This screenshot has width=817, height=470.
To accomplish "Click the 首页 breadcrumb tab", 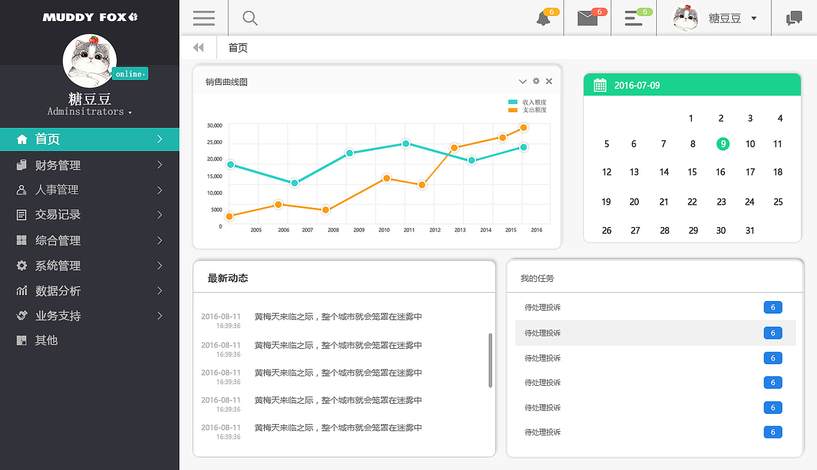I will click(x=238, y=48).
